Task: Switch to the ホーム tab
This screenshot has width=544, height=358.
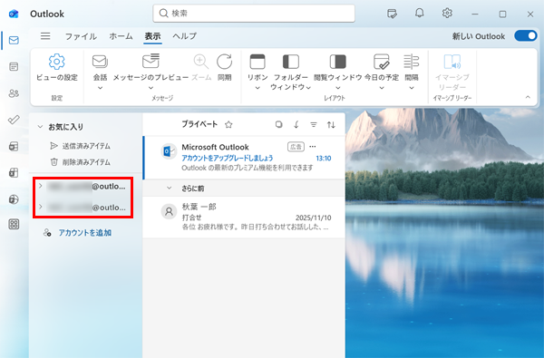Action: [x=121, y=36]
